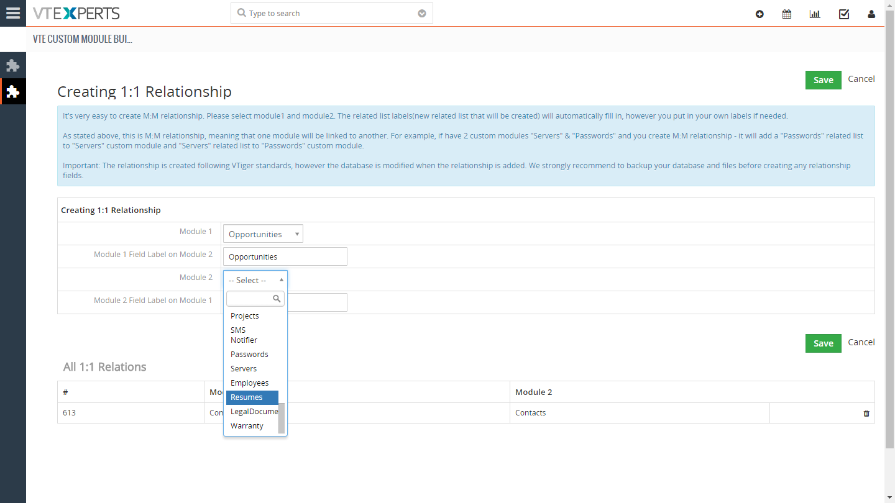
Task: Choose Employees from the module list
Action: (x=252, y=383)
